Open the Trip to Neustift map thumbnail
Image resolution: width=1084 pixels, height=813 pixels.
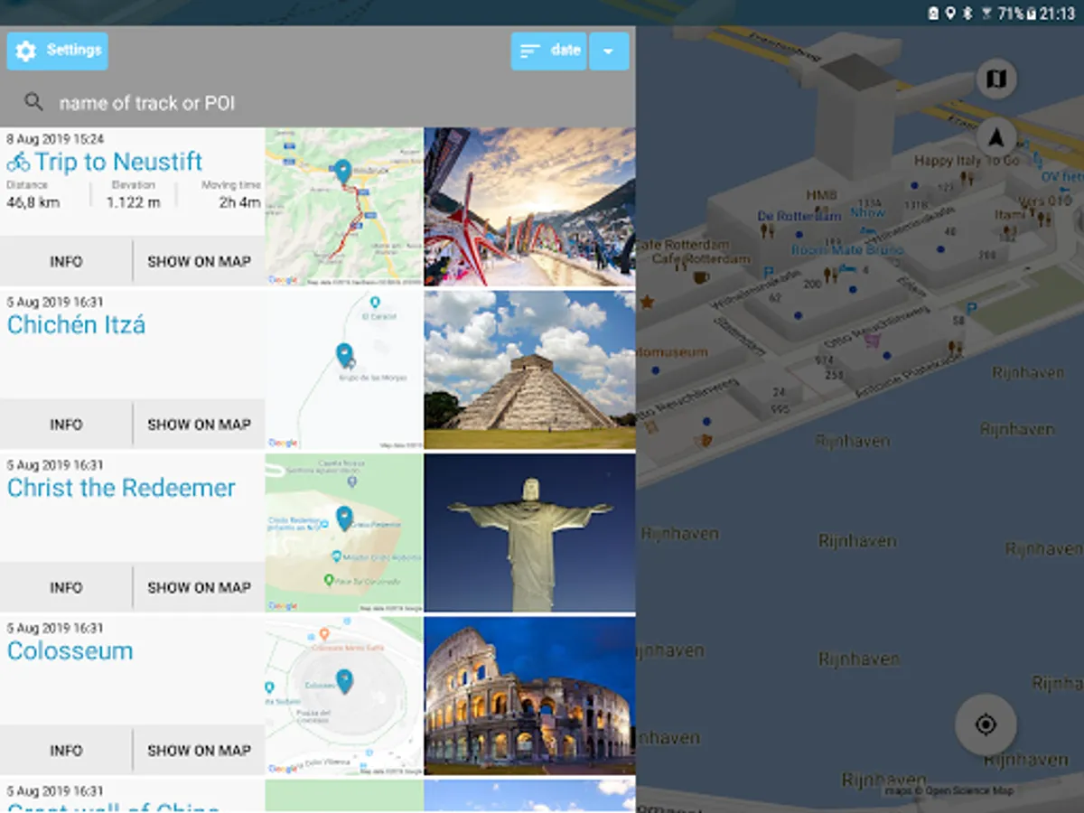pyautogui.click(x=344, y=207)
